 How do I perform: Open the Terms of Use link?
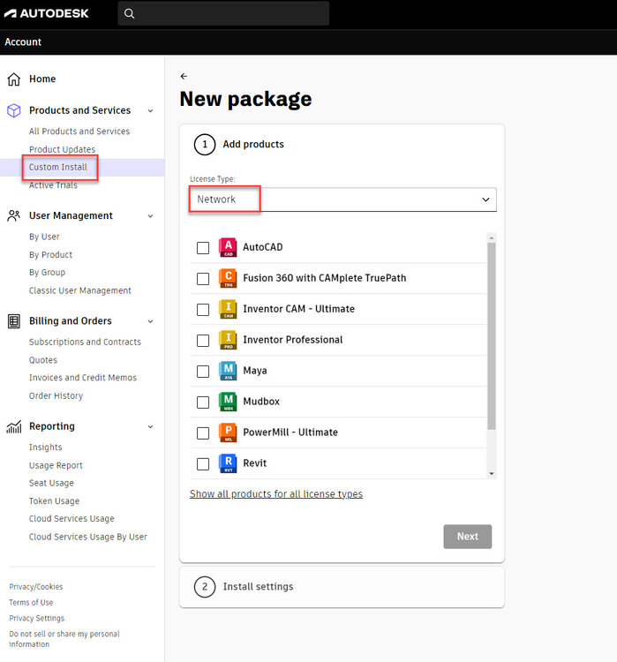click(31, 603)
